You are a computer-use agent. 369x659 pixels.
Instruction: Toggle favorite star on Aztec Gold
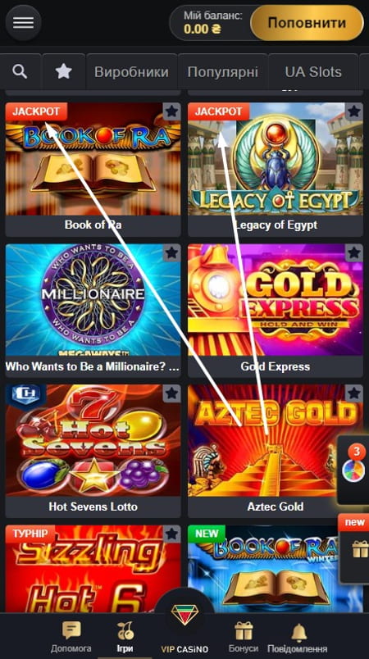(354, 393)
